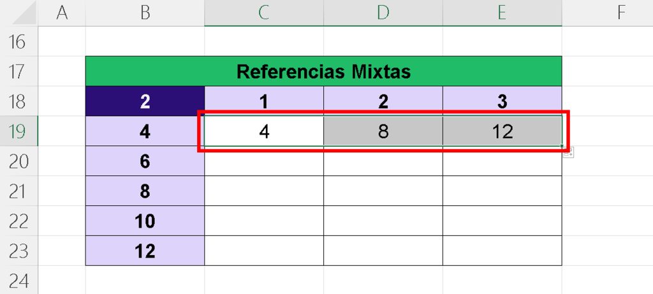
Task: Click cell E19 showing 12
Action: click(x=503, y=131)
